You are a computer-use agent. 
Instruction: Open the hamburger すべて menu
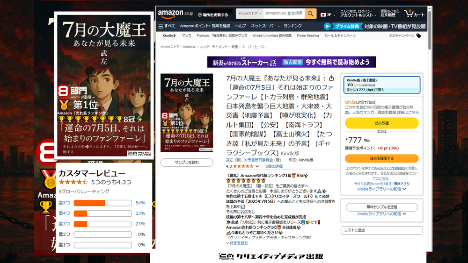(x=167, y=26)
